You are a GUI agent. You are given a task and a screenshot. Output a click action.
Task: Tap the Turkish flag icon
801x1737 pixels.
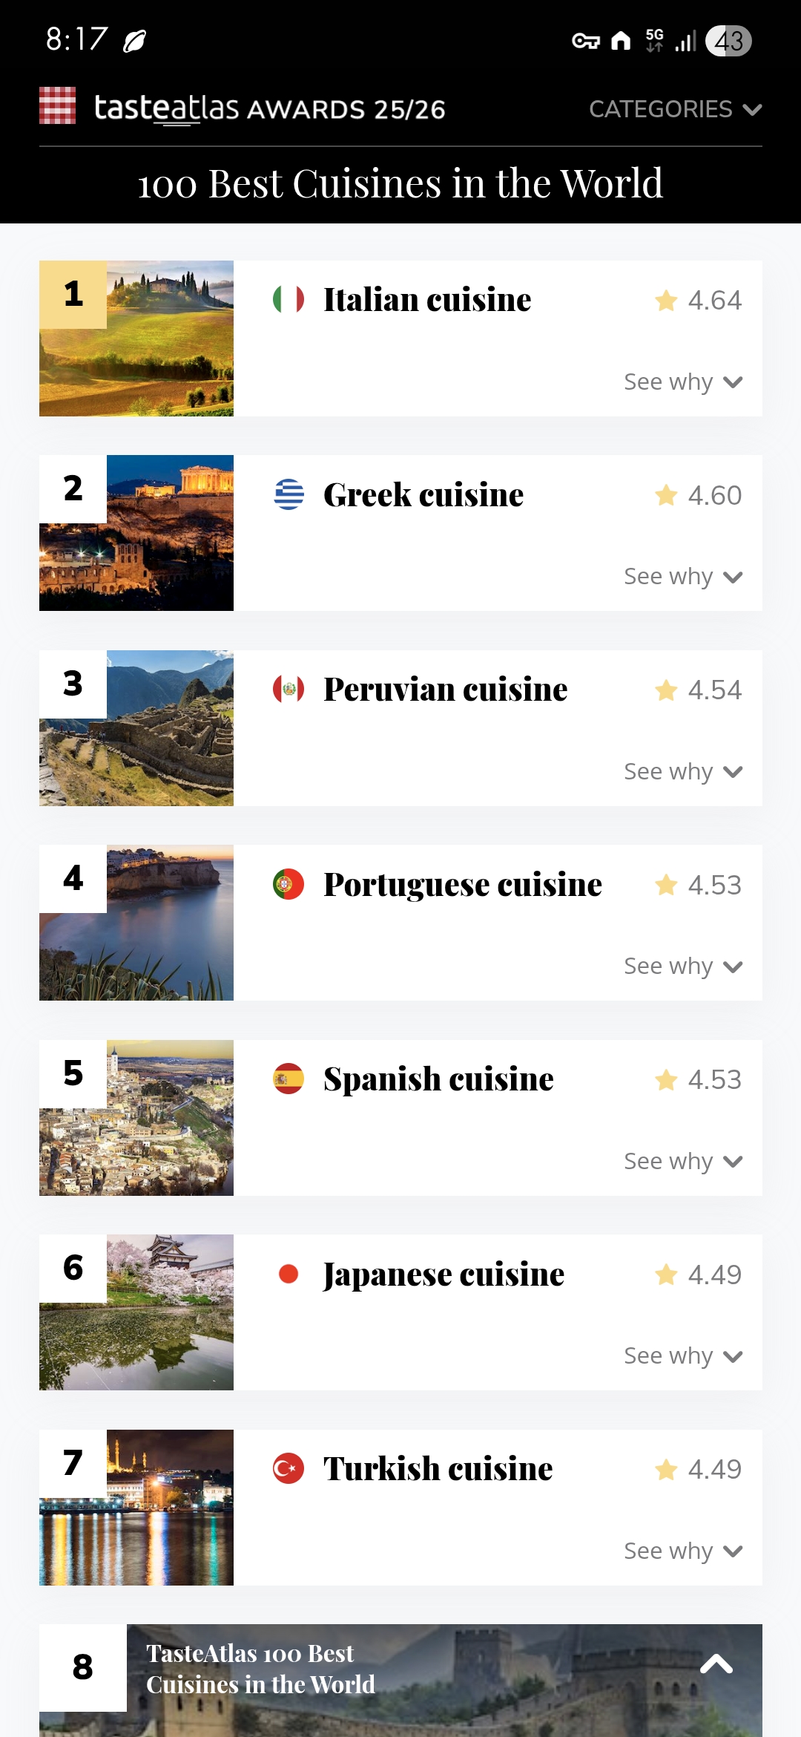click(x=289, y=1468)
